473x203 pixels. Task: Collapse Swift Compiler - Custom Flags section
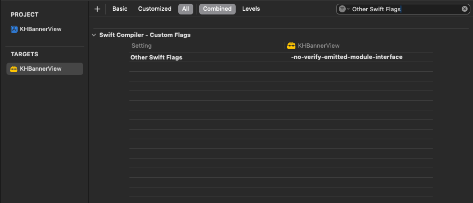94,35
